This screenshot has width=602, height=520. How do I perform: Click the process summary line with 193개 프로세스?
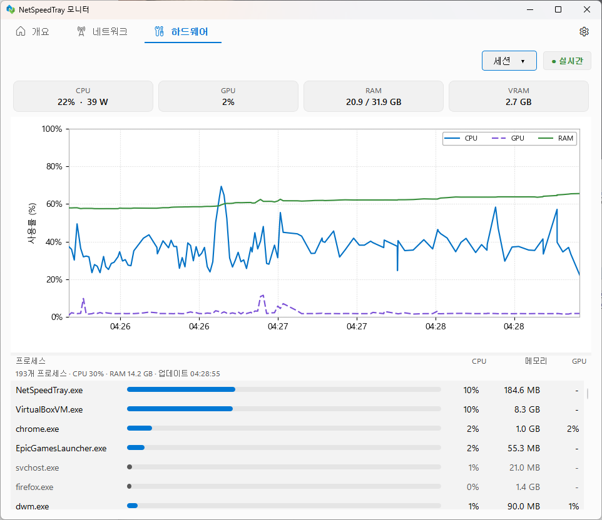pos(118,374)
